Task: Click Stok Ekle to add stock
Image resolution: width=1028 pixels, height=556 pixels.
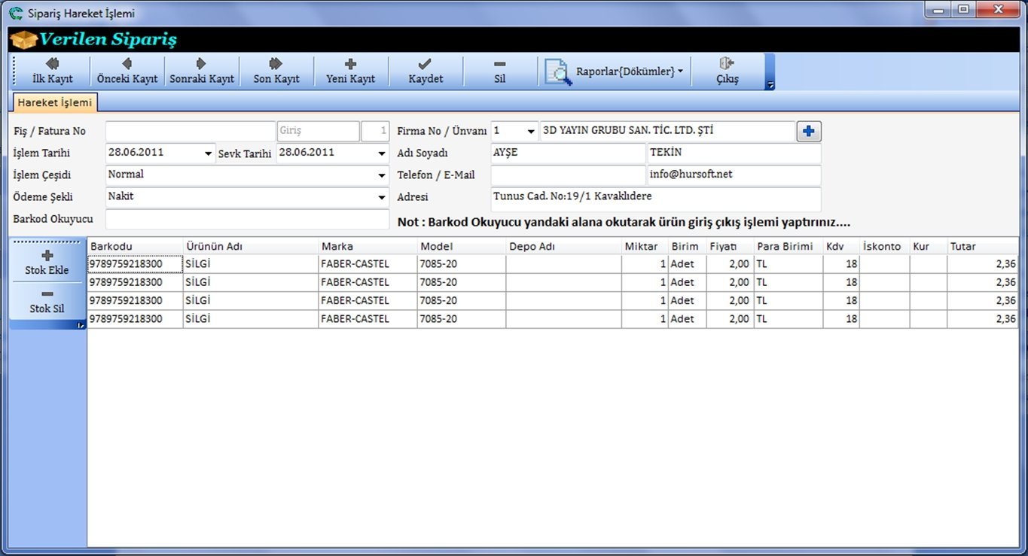Action: (x=47, y=263)
